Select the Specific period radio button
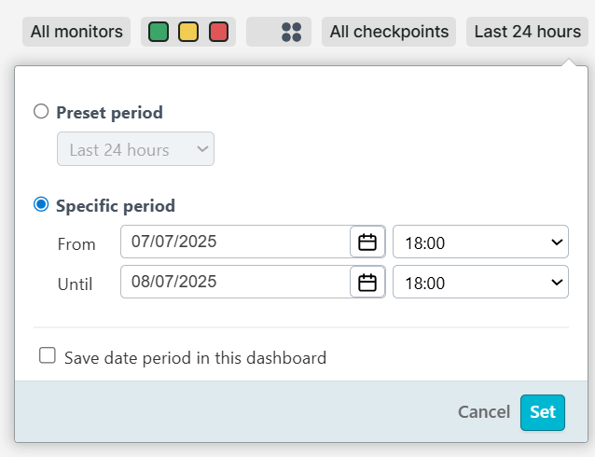 [x=41, y=205]
